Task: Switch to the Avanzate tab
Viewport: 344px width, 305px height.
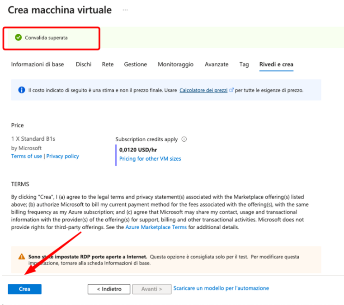Action: (217, 65)
